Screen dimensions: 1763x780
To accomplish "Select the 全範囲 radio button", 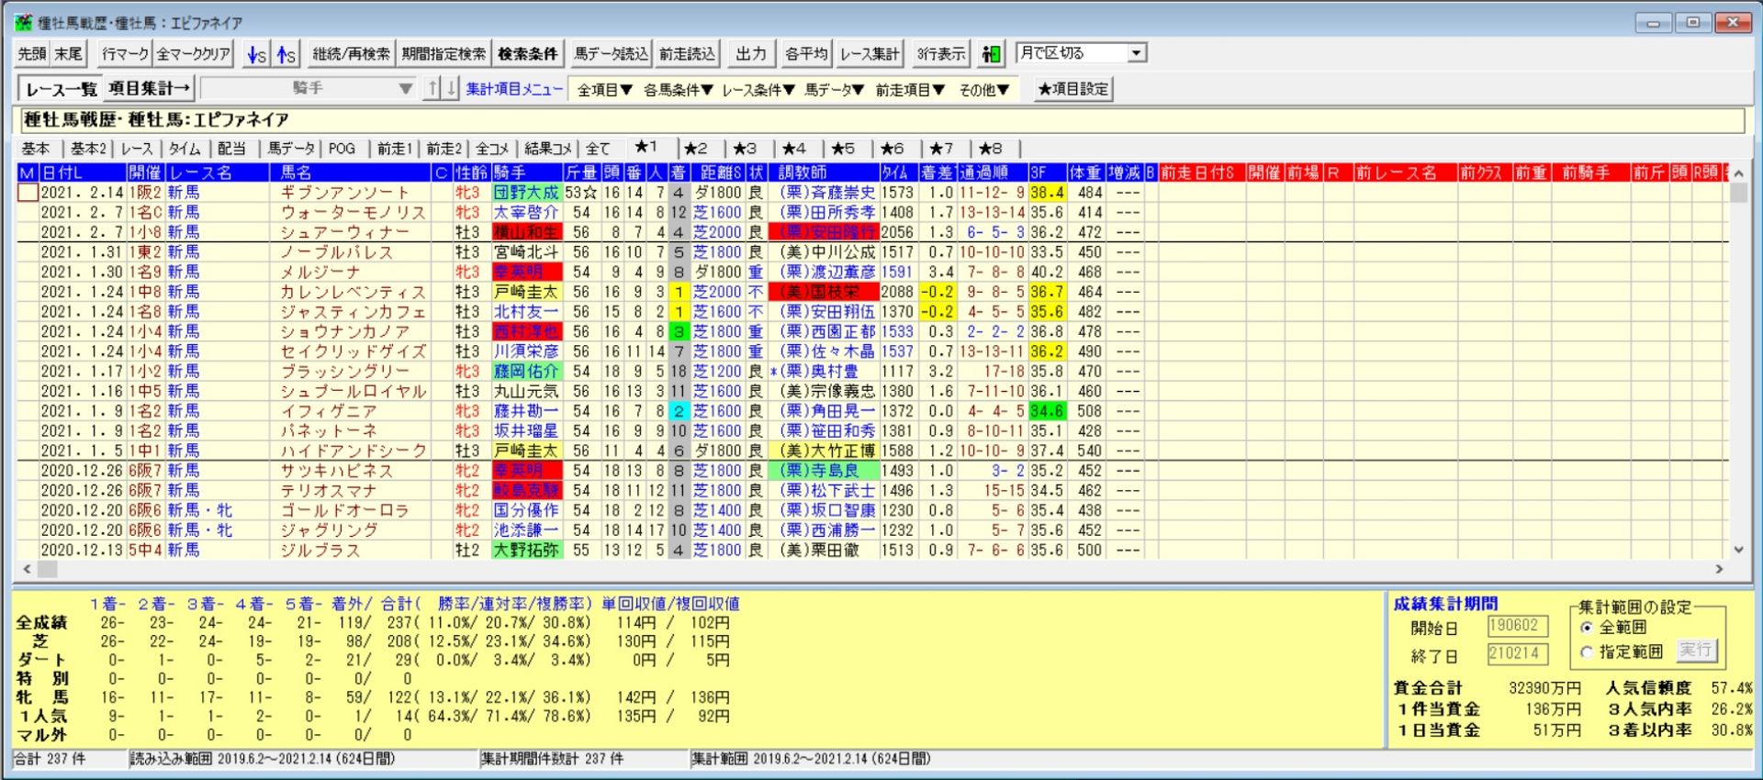I will click(1586, 628).
